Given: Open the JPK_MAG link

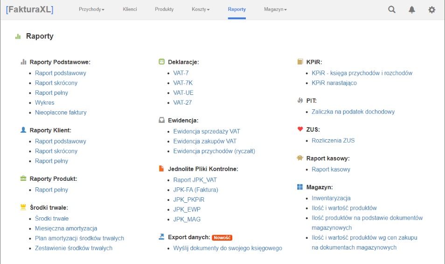Looking at the screenshot, I should (x=187, y=220).
